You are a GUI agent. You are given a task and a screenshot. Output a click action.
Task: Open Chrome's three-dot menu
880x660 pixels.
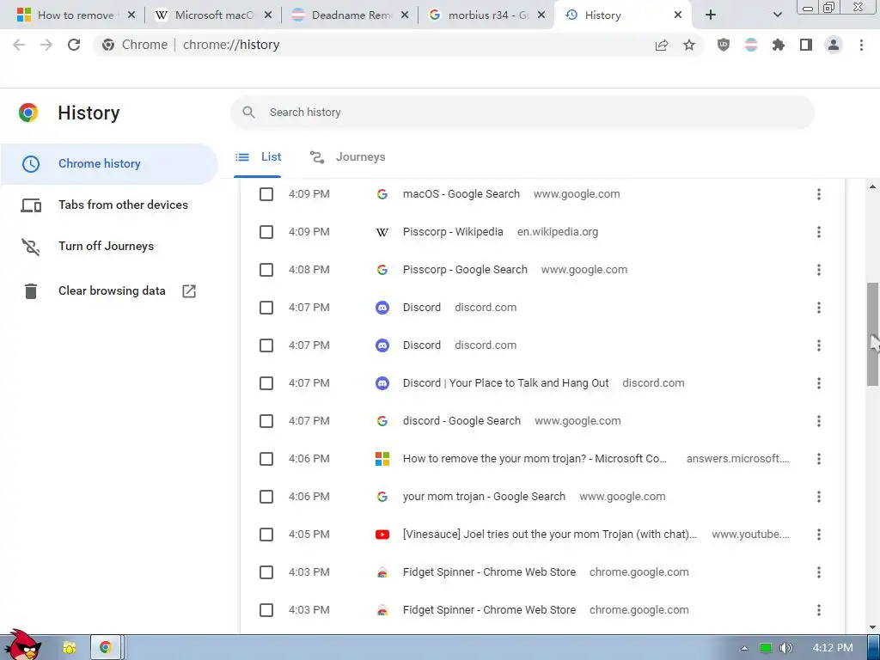(861, 45)
